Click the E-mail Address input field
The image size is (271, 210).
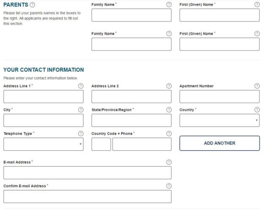coord(87,173)
